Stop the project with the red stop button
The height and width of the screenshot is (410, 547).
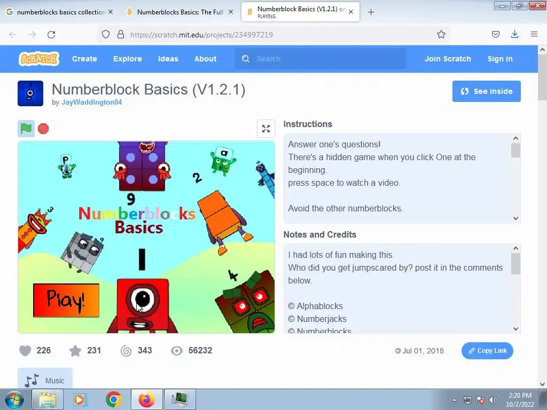43,129
